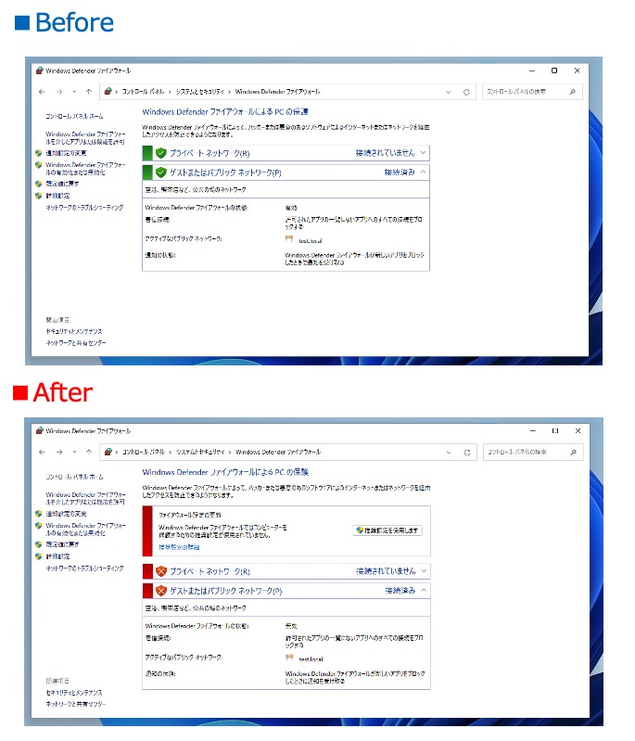This screenshot has width=635, height=741.
Task: Open コントロール パネル ホーム in After window
Action: (x=74, y=477)
